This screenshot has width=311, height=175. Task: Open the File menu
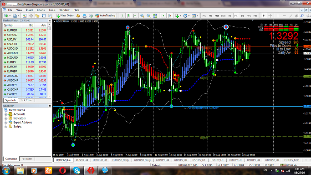click(10, 10)
